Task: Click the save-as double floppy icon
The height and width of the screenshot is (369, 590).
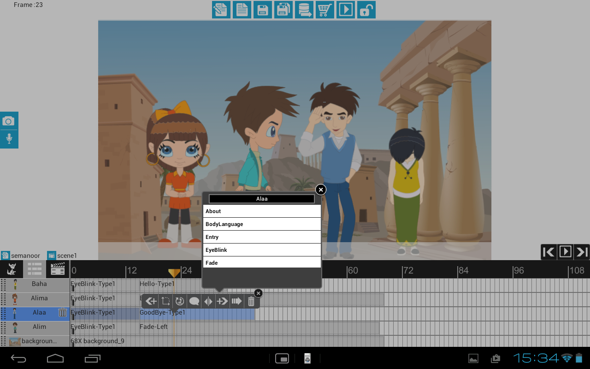Action: (x=283, y=10)
